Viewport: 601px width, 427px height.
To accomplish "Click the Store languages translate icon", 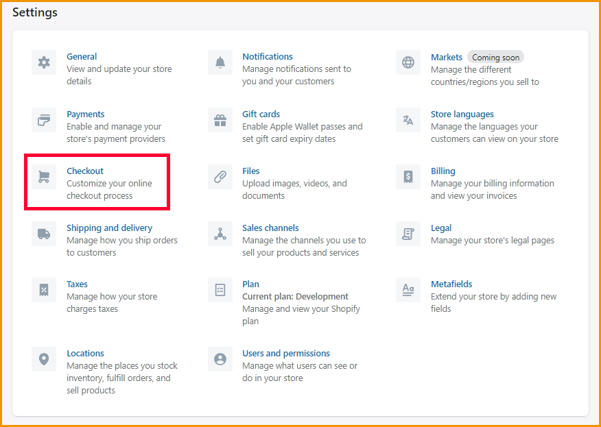I will pos(408,120).
